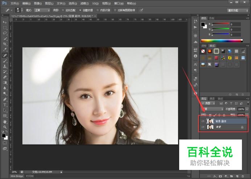Select the 近似匹配 radio option

click(x=63, y=10)
